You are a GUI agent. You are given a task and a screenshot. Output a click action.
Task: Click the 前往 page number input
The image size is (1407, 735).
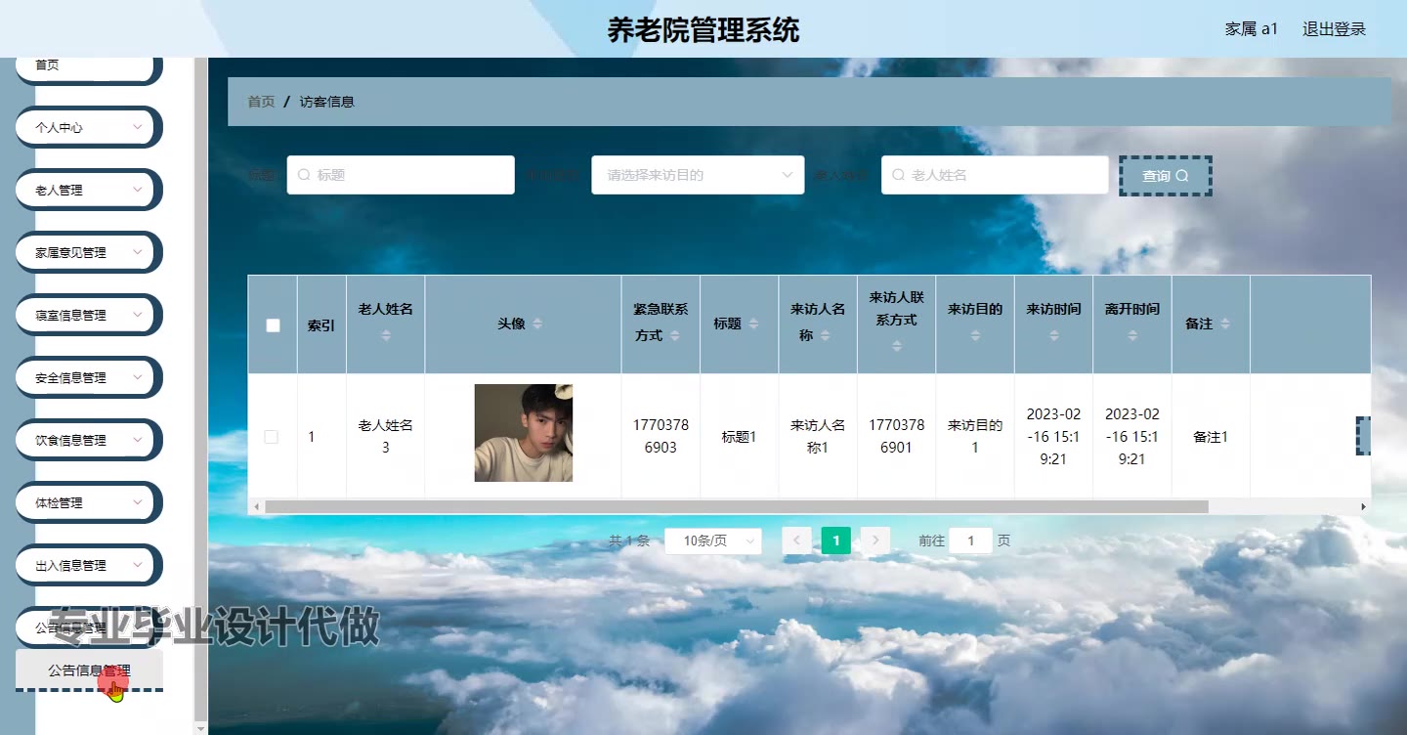click(x=970, y=540)
